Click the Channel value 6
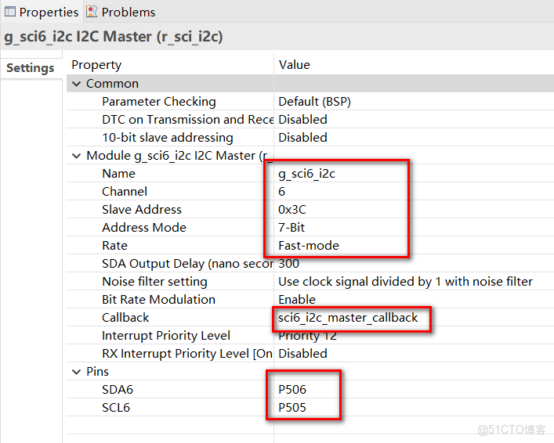Viewport: 554px width, 443px height. pos(282,192)
